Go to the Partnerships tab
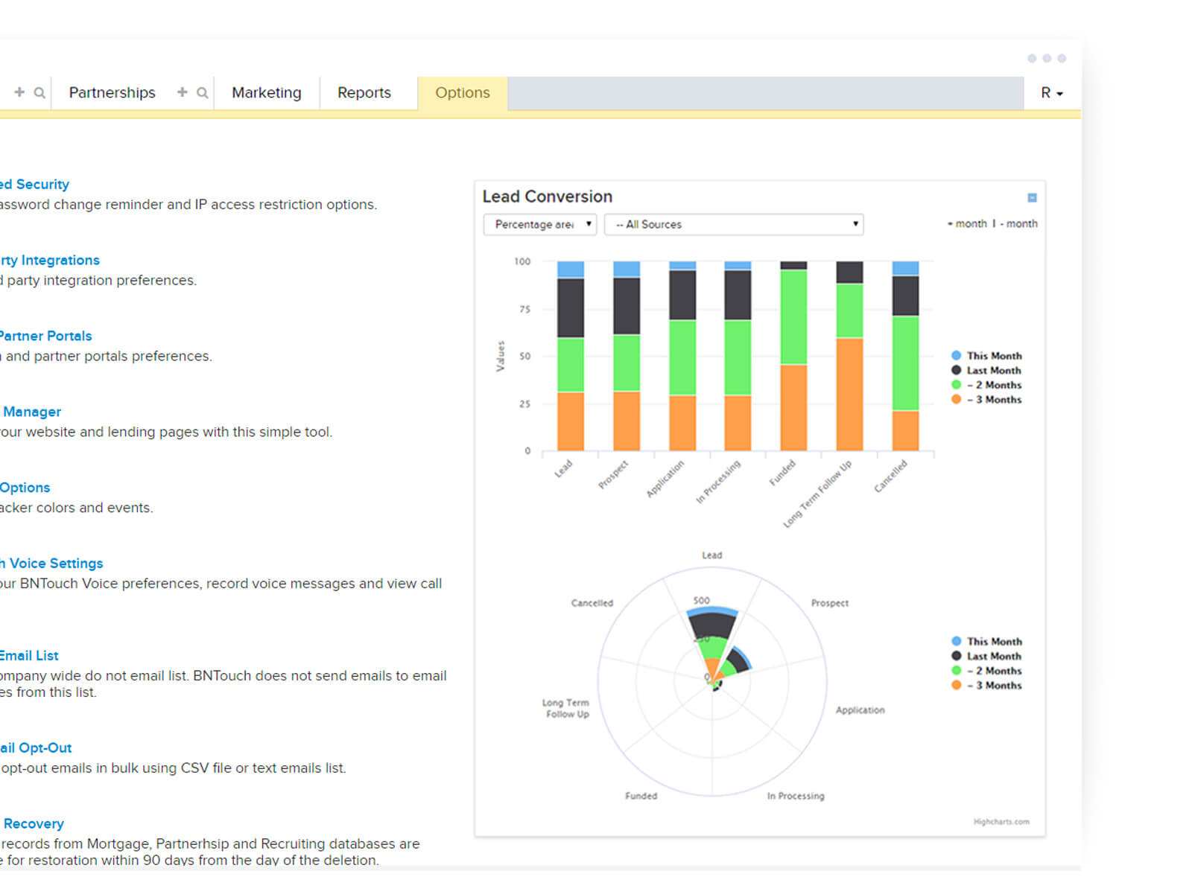 [112, 93]
